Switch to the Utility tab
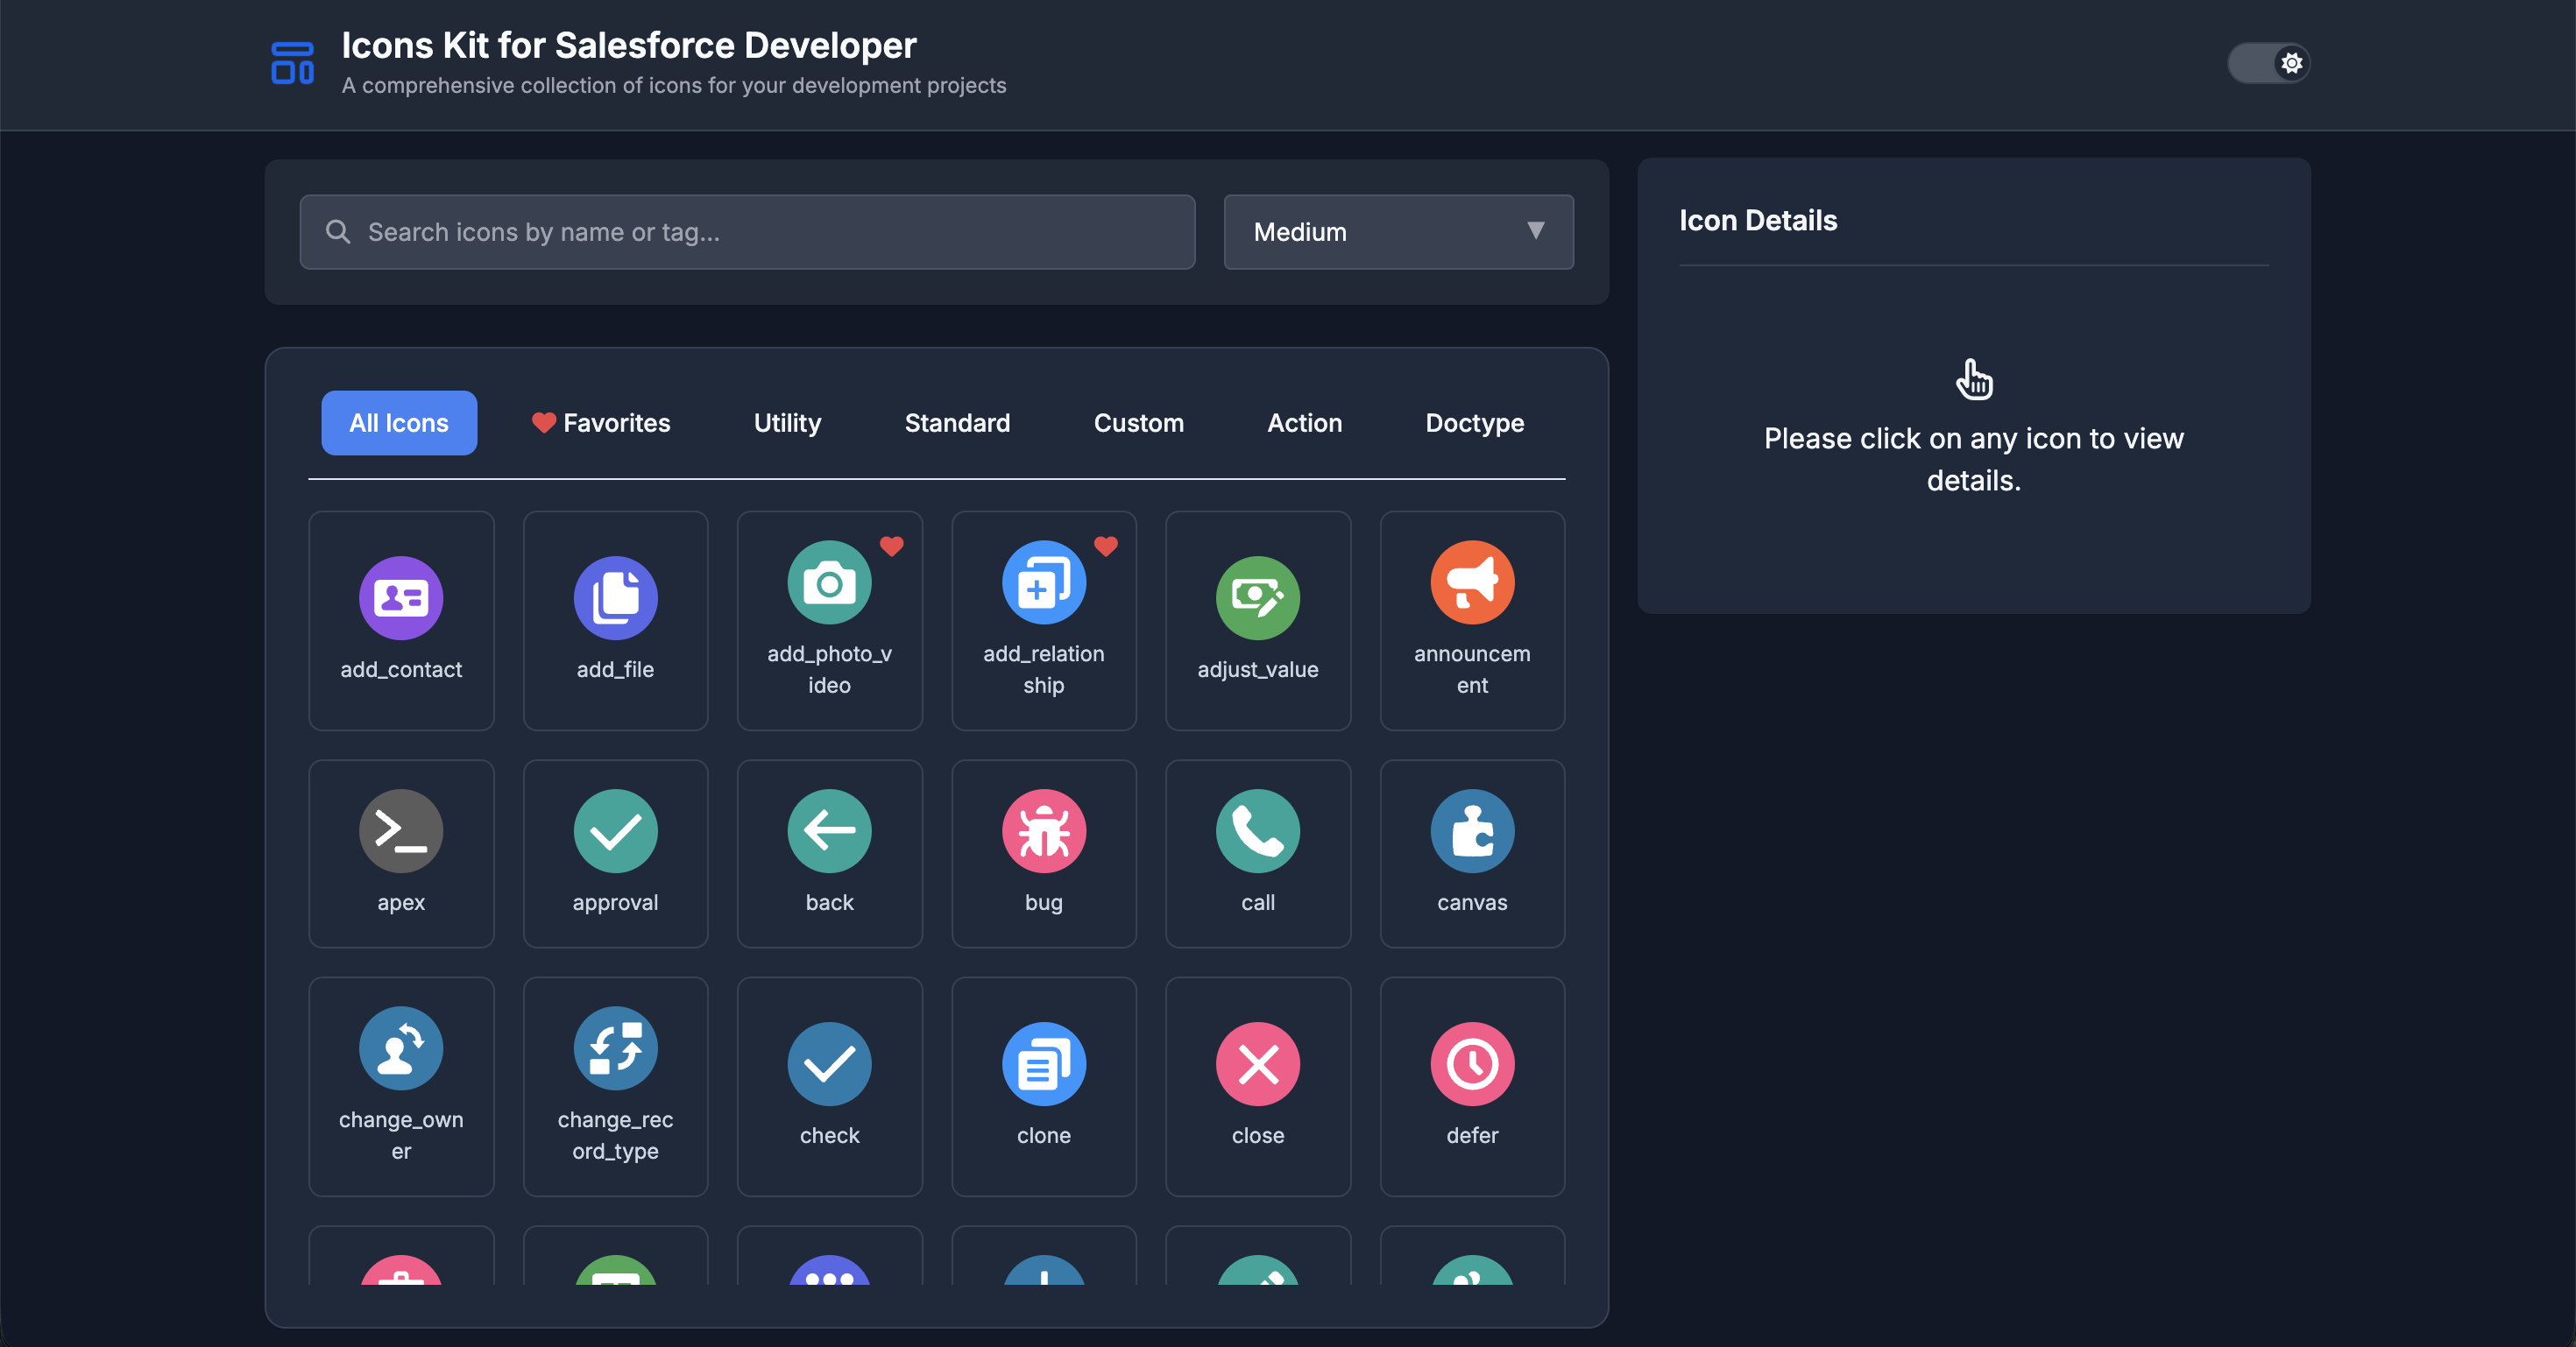The image size is (2576, 1347). click(787, 423)
